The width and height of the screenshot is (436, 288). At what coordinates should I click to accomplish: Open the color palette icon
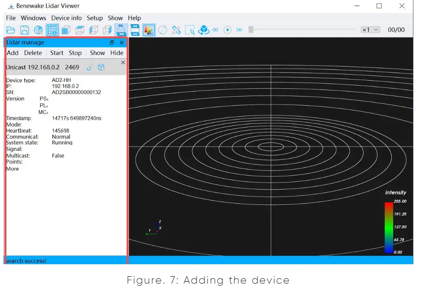point(149,30)
